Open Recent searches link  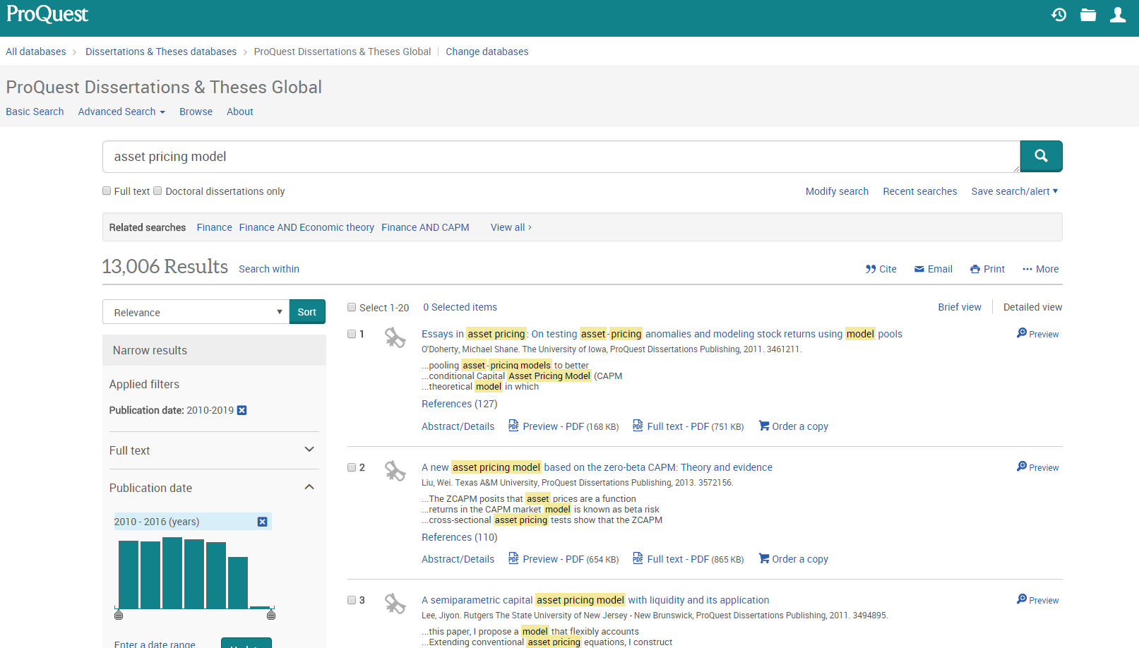tap(920, 191)
